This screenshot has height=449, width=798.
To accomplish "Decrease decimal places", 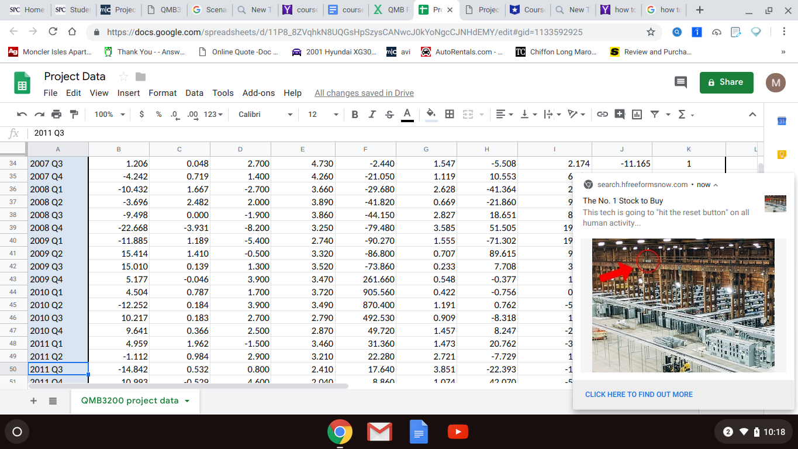I will tap(175, 115).
